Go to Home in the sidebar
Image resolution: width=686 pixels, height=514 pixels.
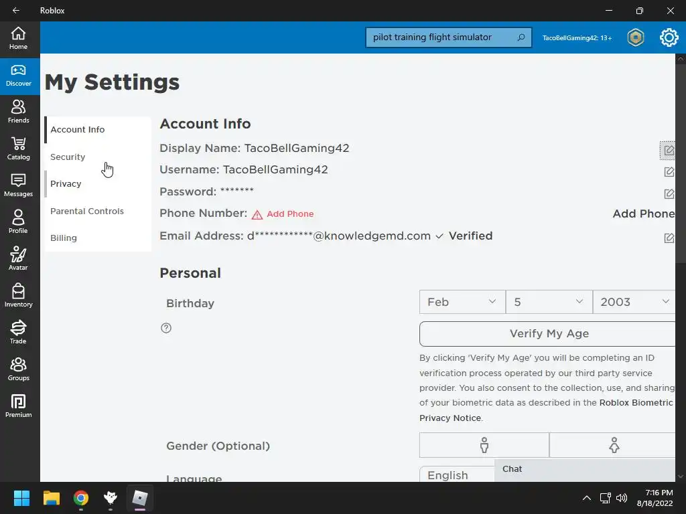coord(18,39)
